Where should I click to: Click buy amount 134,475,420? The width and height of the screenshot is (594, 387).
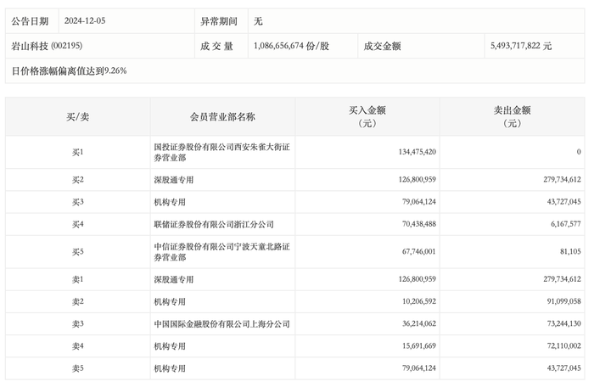point(417,152)
